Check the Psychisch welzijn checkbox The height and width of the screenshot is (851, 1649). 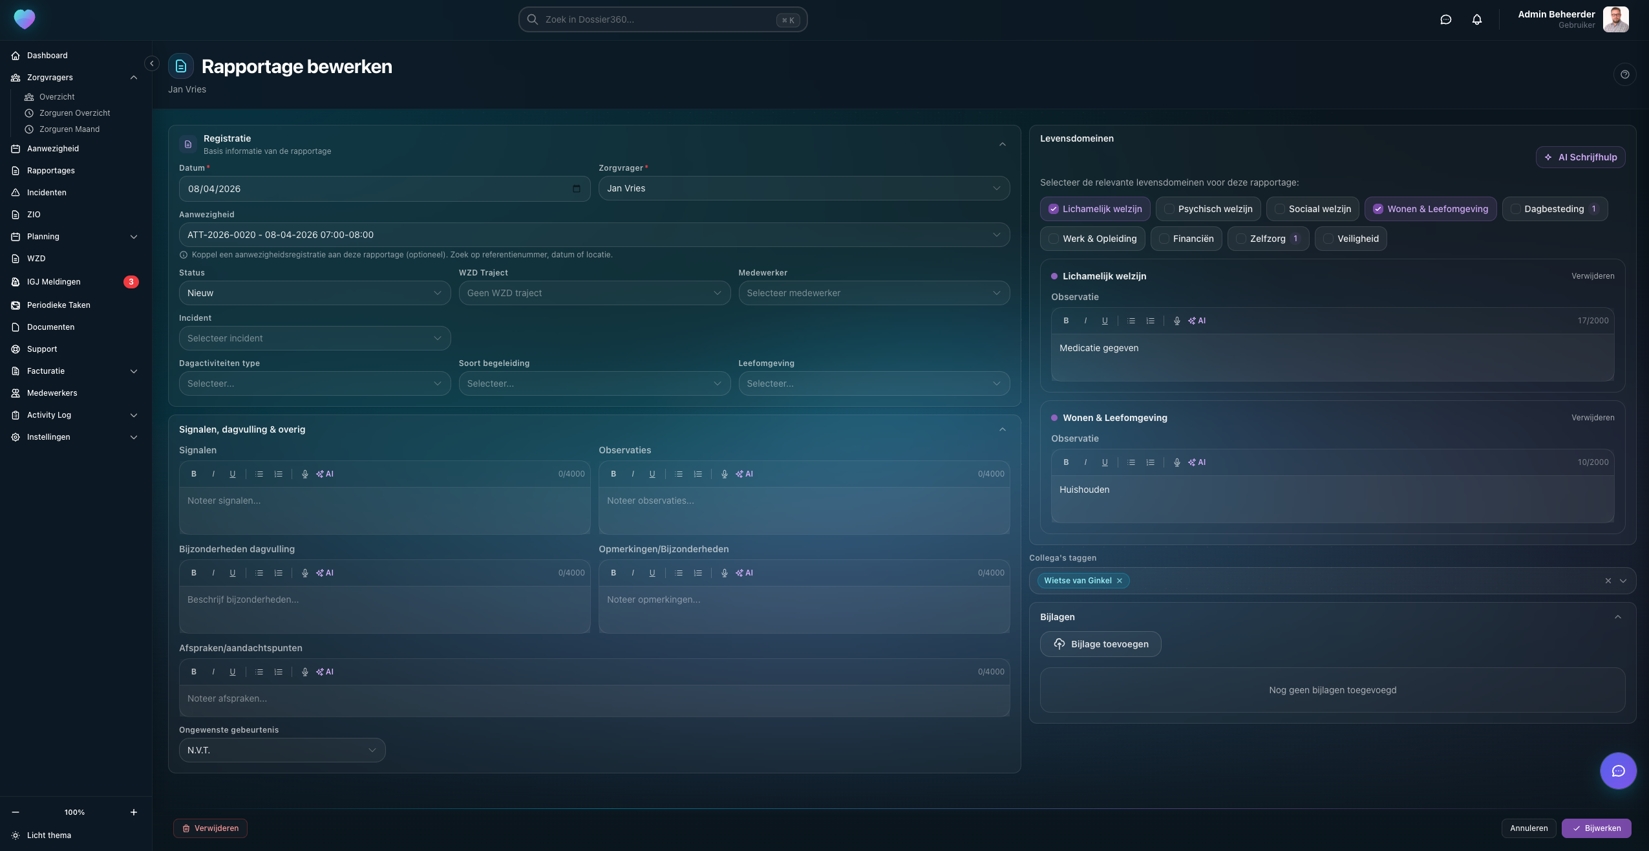tap(1169, 209)
